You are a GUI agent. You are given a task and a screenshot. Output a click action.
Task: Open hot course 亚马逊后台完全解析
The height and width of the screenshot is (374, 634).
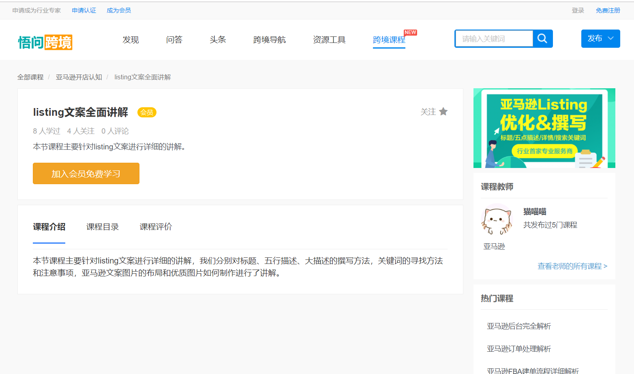[x=519, y=326]
